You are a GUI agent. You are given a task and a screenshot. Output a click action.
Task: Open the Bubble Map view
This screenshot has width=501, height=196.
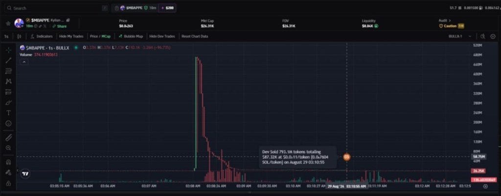(x=131, y=36)
